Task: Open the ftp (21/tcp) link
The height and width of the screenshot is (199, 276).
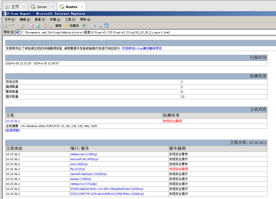Action: 78,169
